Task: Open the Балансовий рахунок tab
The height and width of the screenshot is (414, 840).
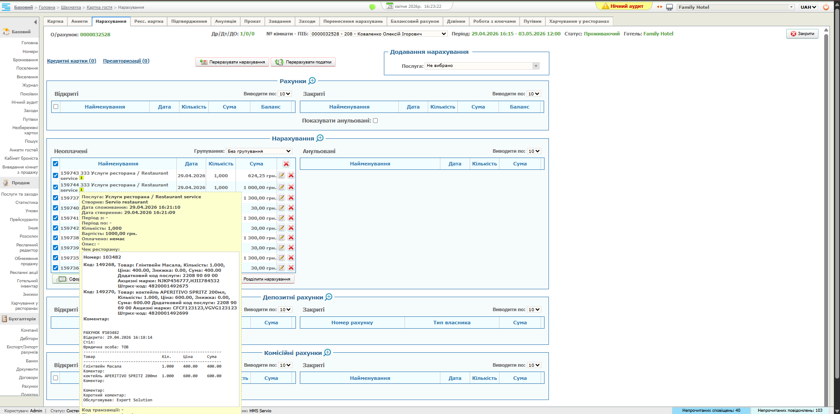Action: (x=415, y=21)
